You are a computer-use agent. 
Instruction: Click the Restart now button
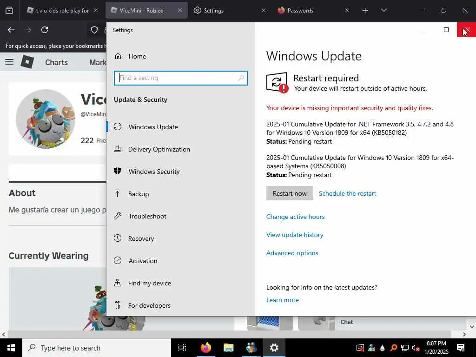(290, 193)
